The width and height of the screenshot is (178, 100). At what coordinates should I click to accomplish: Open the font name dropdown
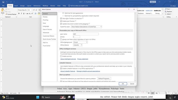point(27,10)
